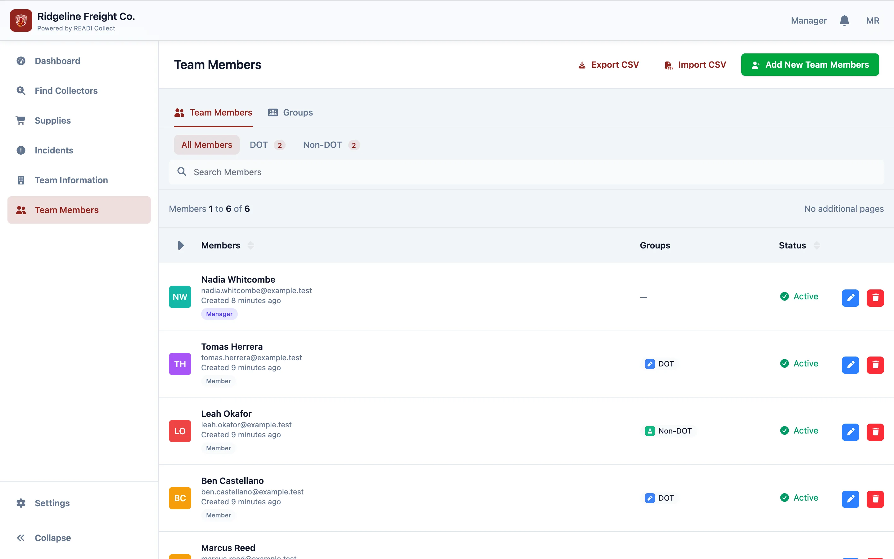Switch to the Team Members tab
This screenshot has width=894, height=559.
[213, 112]
